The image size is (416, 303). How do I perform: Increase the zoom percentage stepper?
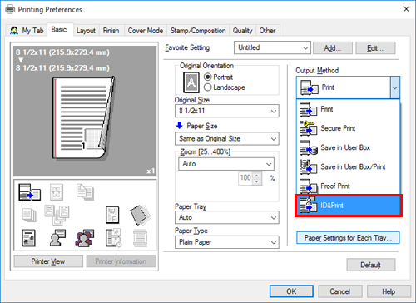[x=257, y=176]
